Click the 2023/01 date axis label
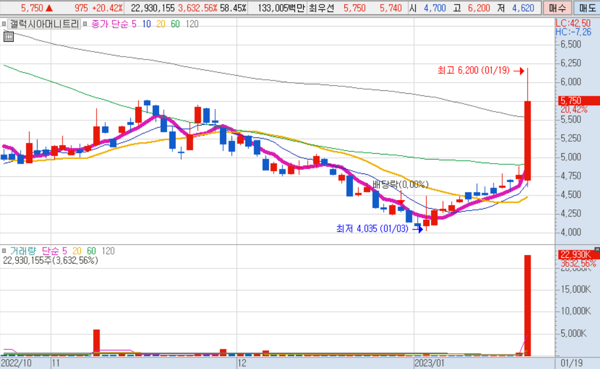600x369 pixels. click(429, 363)
